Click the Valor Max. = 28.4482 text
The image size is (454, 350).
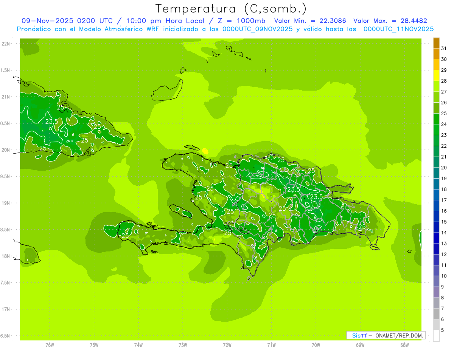point(390,21)
